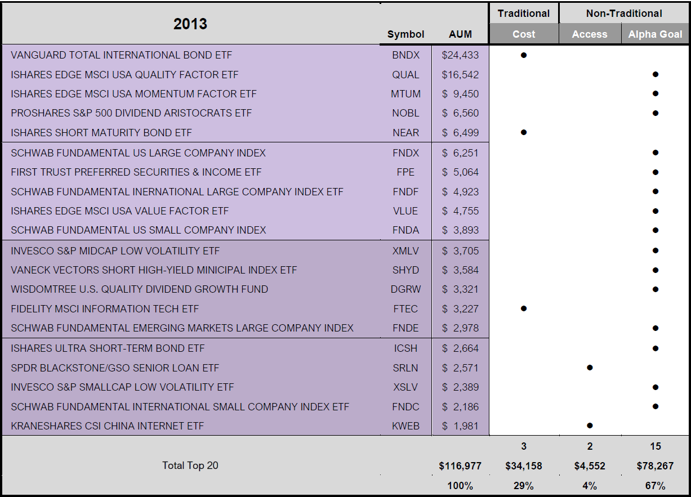Click the $ 5,064 AUM value
Screen dimensions: 691x497
pos(460,172)
